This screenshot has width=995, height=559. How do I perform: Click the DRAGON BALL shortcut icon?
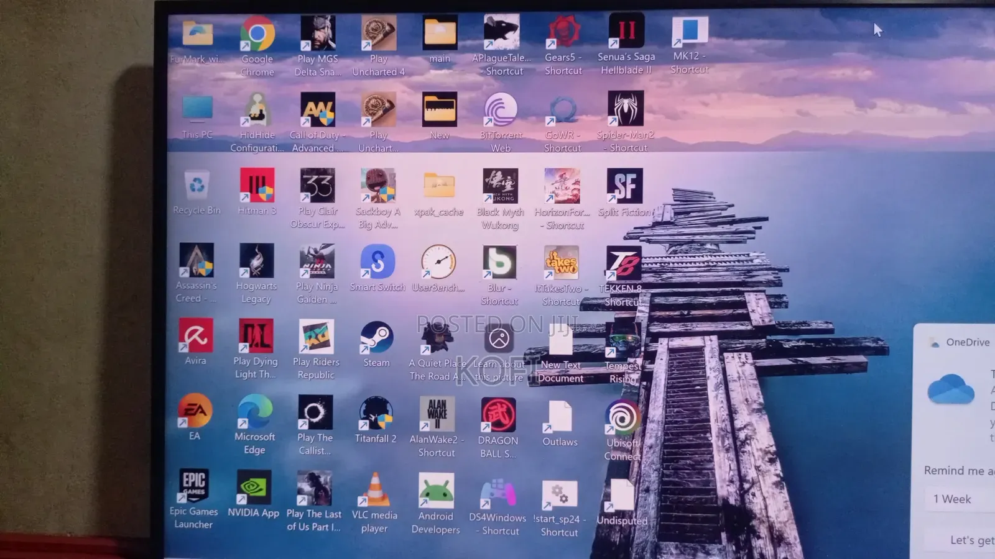pyautogui.click(x=498, y=415)
